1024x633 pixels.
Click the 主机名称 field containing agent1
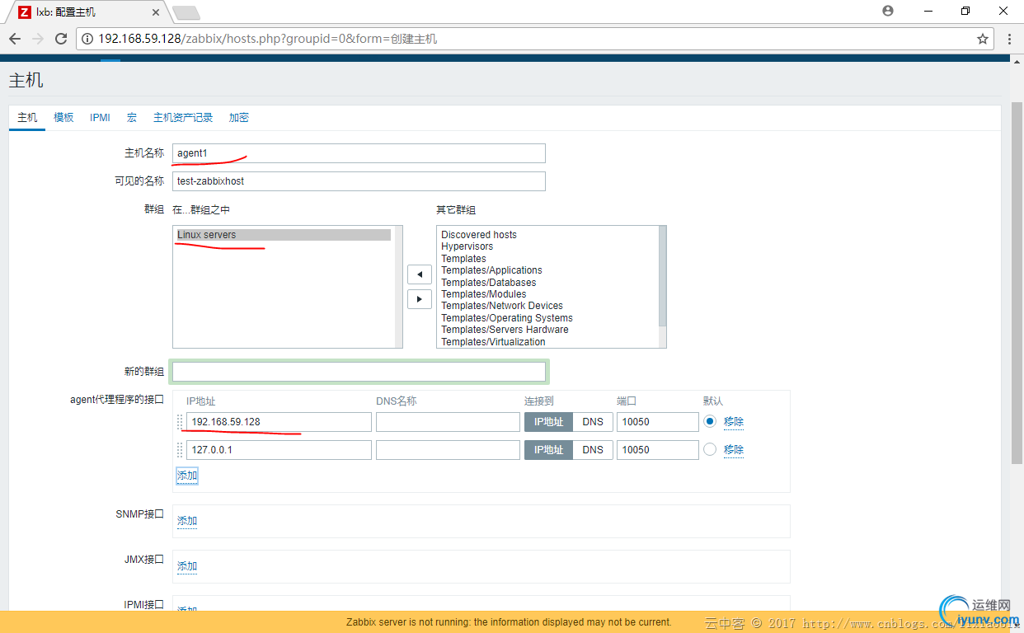click(359, 153)
